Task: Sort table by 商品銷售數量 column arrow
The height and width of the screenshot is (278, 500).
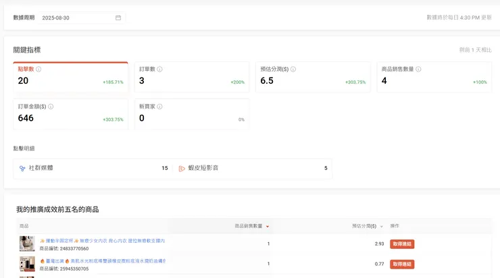Action: 268,227
